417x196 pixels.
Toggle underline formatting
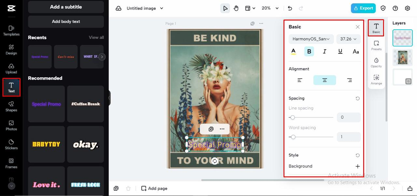(x=340, y=52)
